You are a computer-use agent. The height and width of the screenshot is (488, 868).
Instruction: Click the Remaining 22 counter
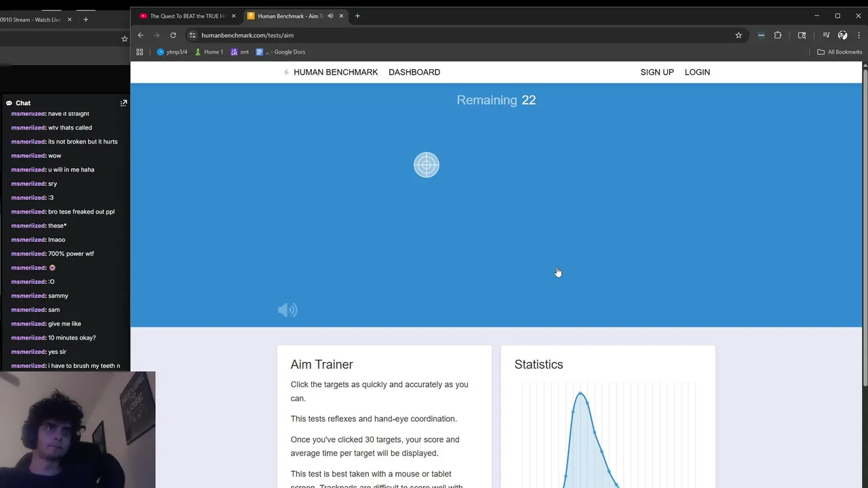(x=496, y=100)
